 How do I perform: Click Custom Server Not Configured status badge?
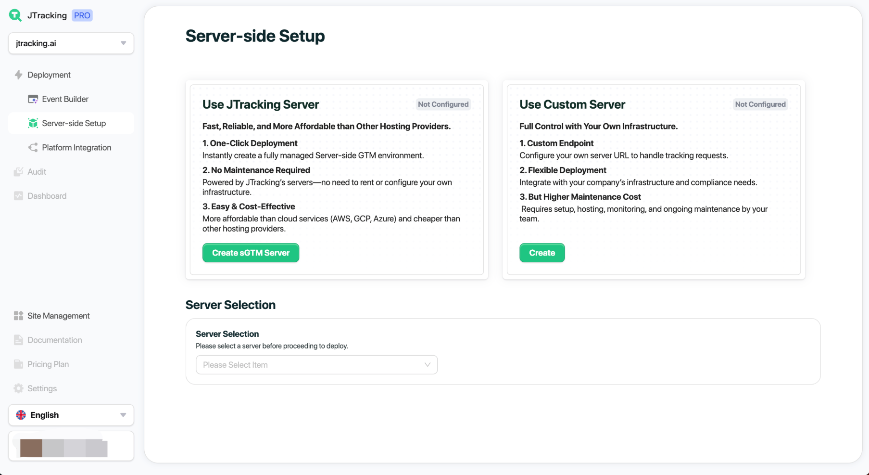(760, 104)
